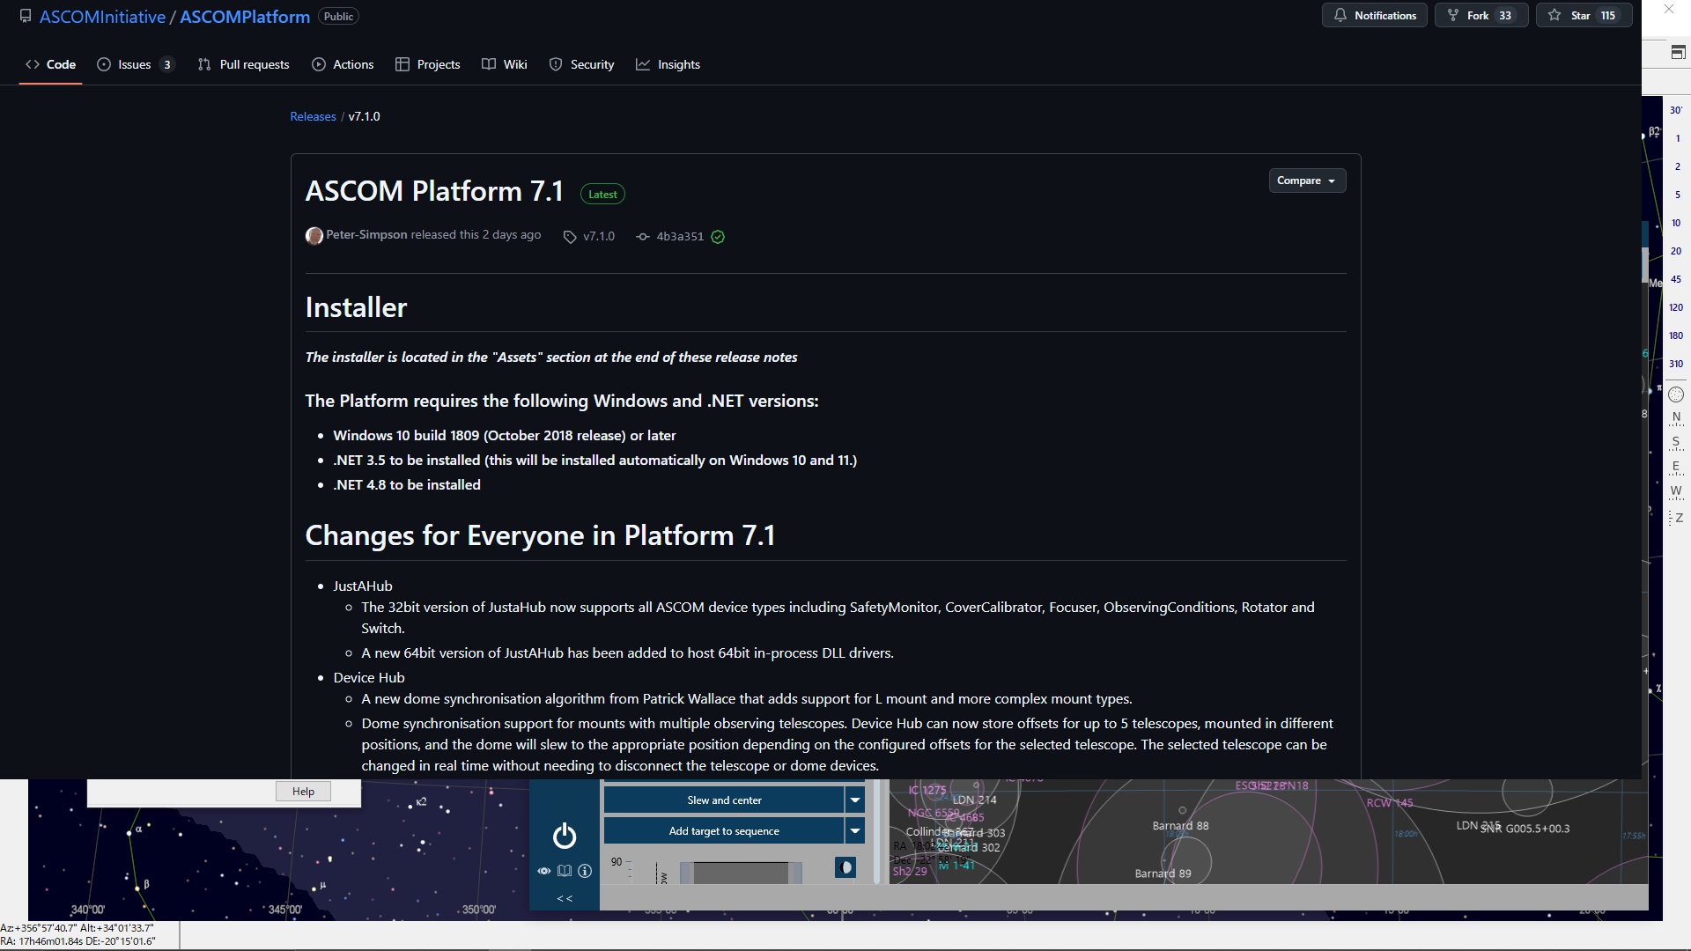Expand the Slew and center dropdown arrow
This screenshot has height=951, width=1691.
point(854,800)
